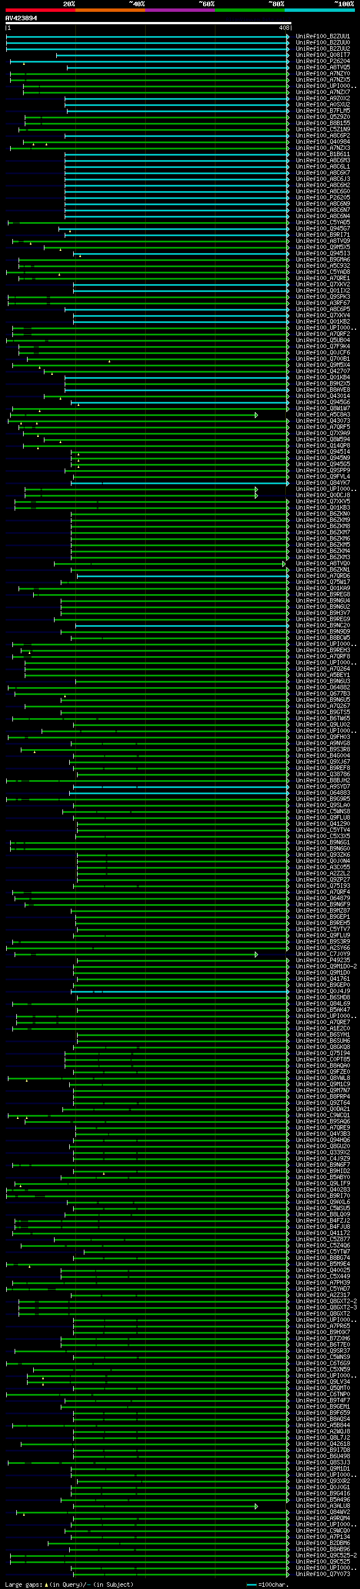Viewport: 360px width, 1589px height.
Task: Select hit label UniRef100_A9Z0X2
Action: pos(322,99)
